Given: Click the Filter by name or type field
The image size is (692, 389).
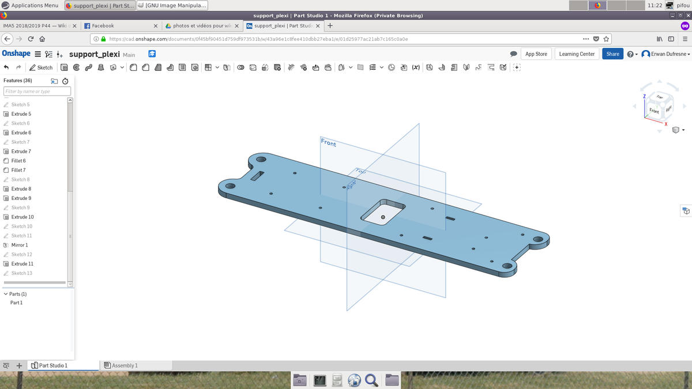Looking at the screenshot, I should 37,91.
